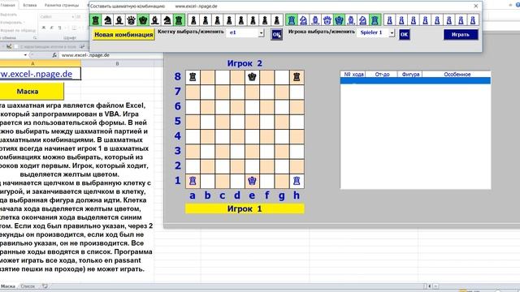
Task: Click the Фигура column header
Action: click(x=410, y=75)
